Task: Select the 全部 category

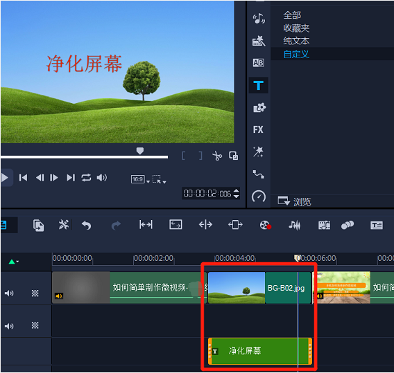Action: 292,15
